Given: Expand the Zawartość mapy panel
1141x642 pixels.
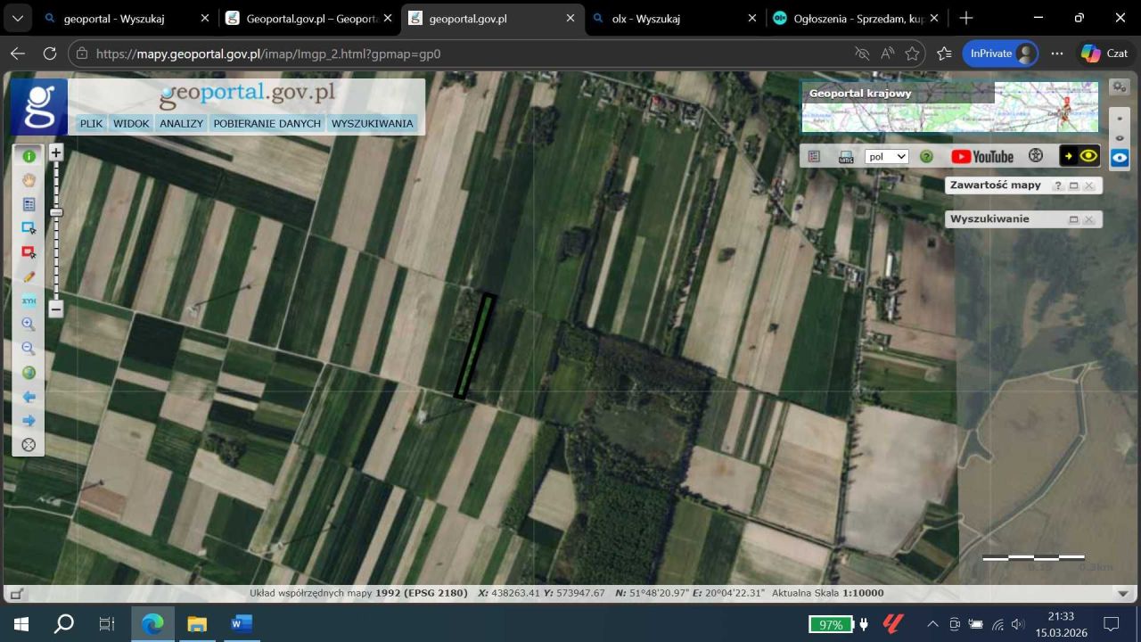Looking at the screenshot, I should tap(1073, 185).
